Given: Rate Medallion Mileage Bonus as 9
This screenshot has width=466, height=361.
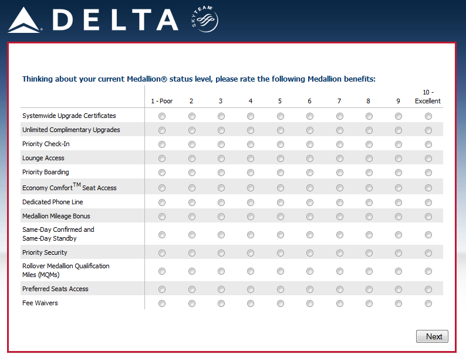Looking at the screenshot, I should click(398, 217).
